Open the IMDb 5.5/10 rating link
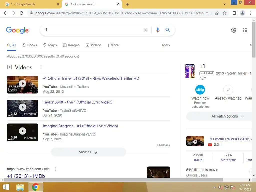256x192 pixels. [x=198, y=157]
